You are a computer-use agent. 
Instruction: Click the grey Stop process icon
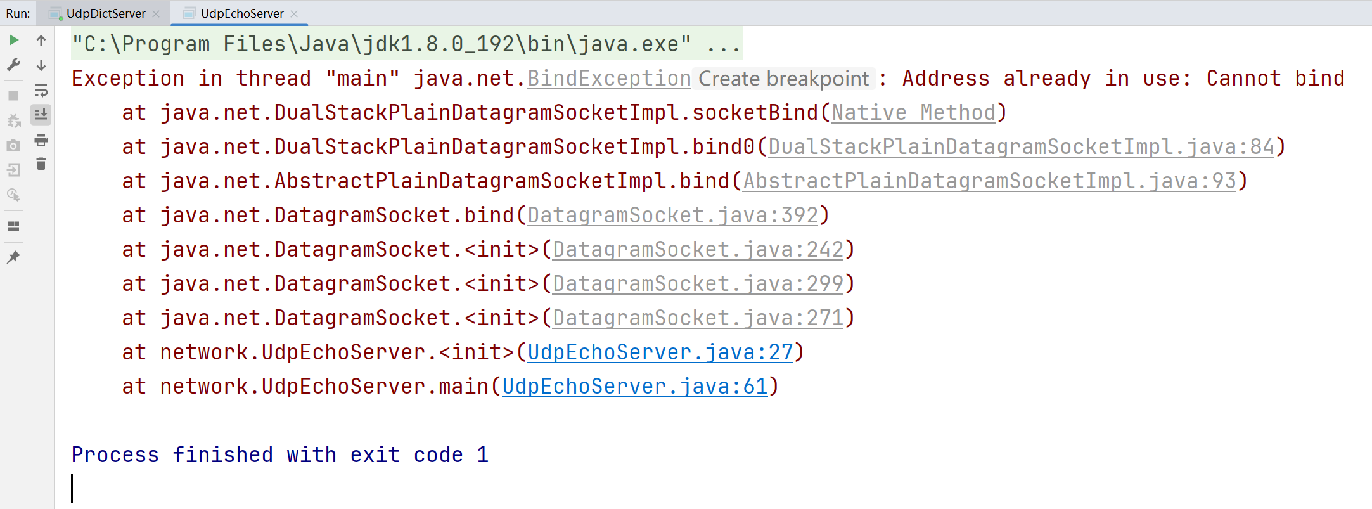pos(13,96)
